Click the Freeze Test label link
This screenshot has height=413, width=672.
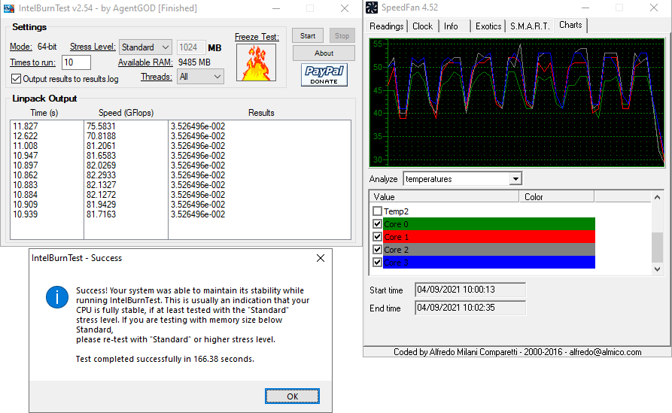pos(257,37)
